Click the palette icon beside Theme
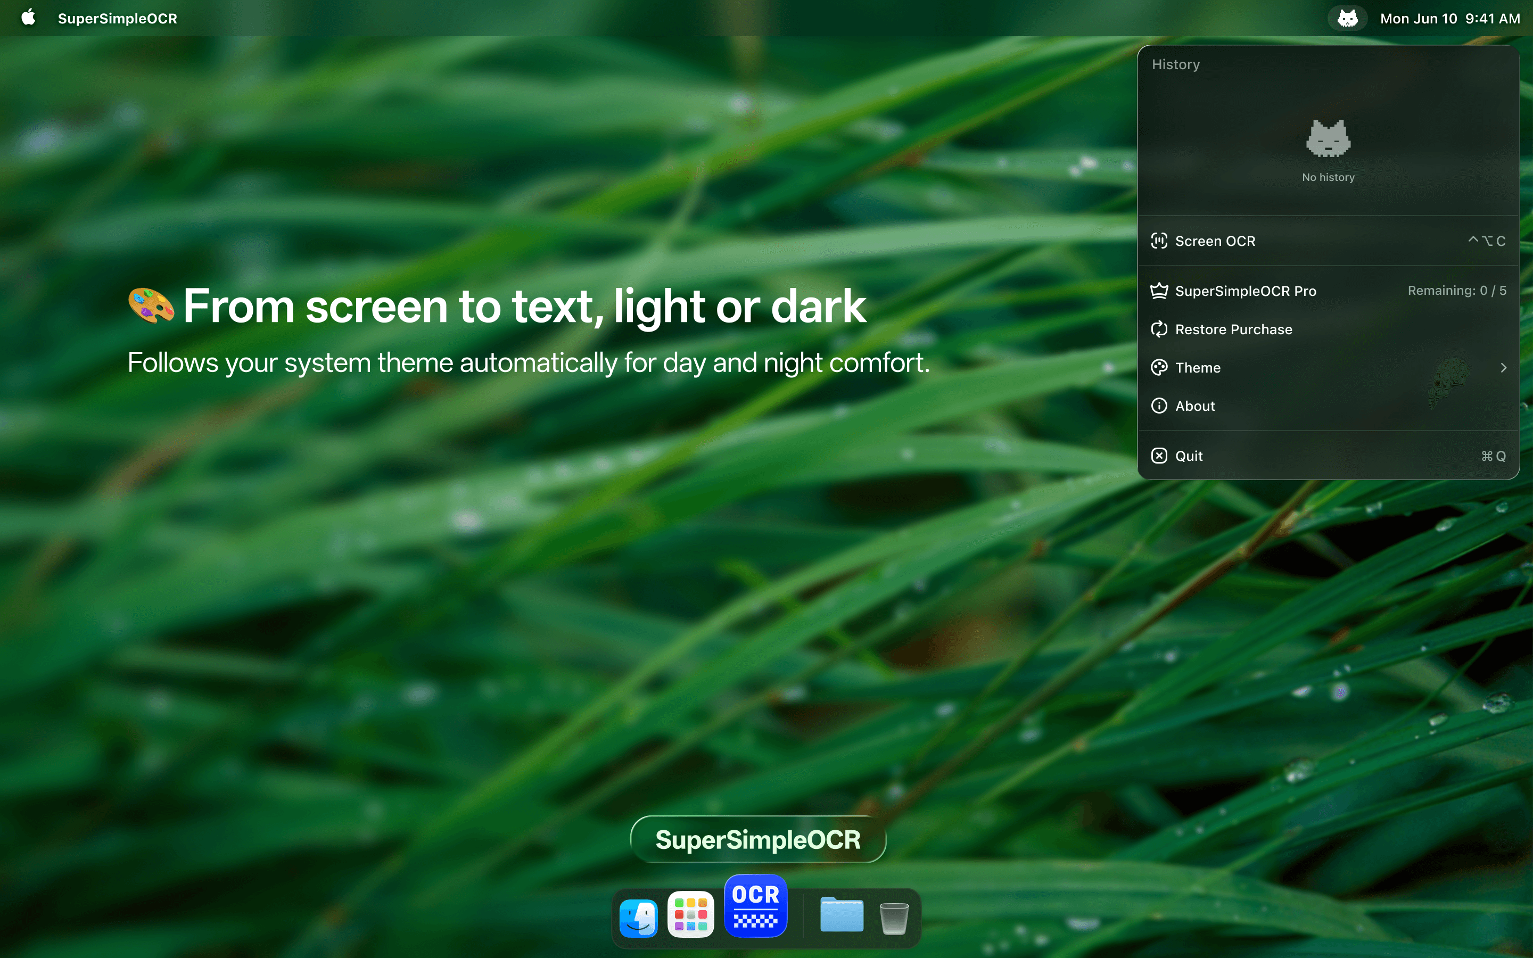This screenshot has height=958, width=1533. (1160, 367)
